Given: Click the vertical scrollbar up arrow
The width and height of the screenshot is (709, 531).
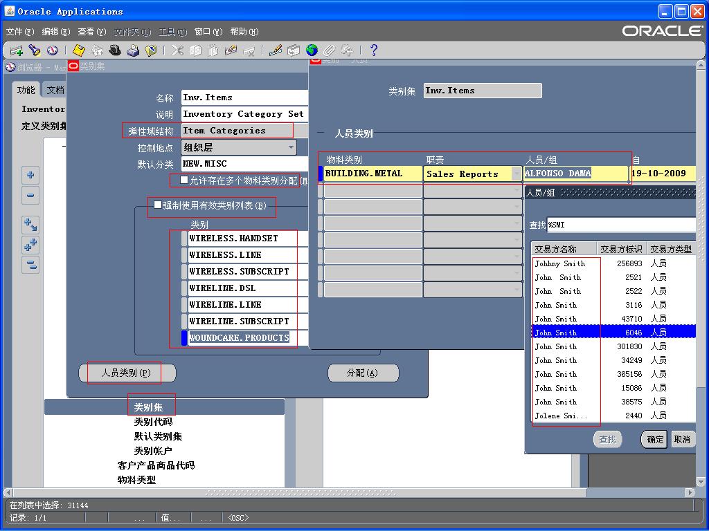Looking at the screenshot, I should click(x=701, y=65).
